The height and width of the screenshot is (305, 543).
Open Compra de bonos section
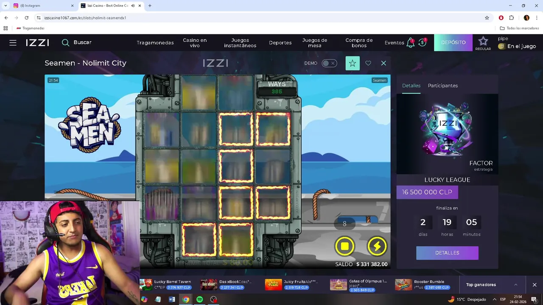click(359, 43)
